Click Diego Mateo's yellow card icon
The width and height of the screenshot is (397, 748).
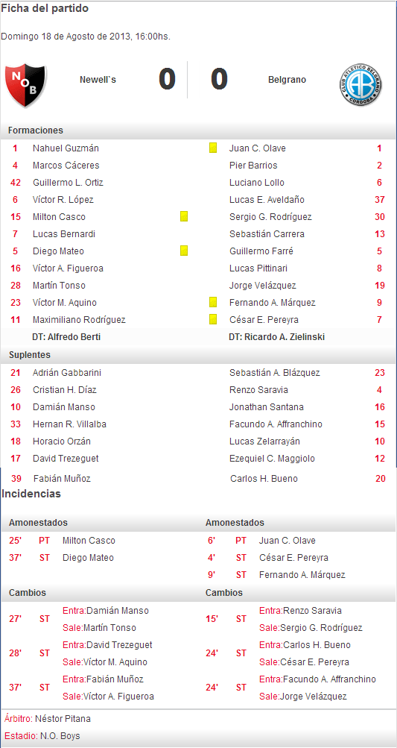pyautogui.click(x=184, y=251)
